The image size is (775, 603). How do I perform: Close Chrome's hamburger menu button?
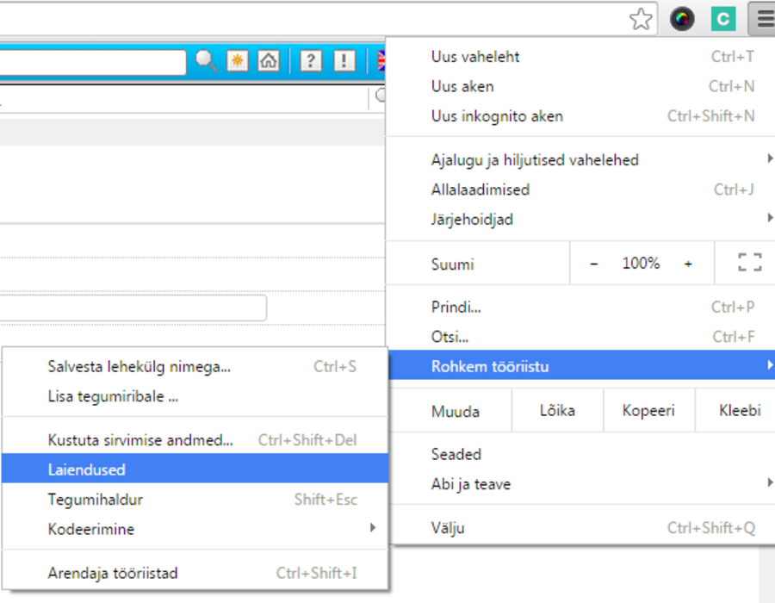point(763,19)
